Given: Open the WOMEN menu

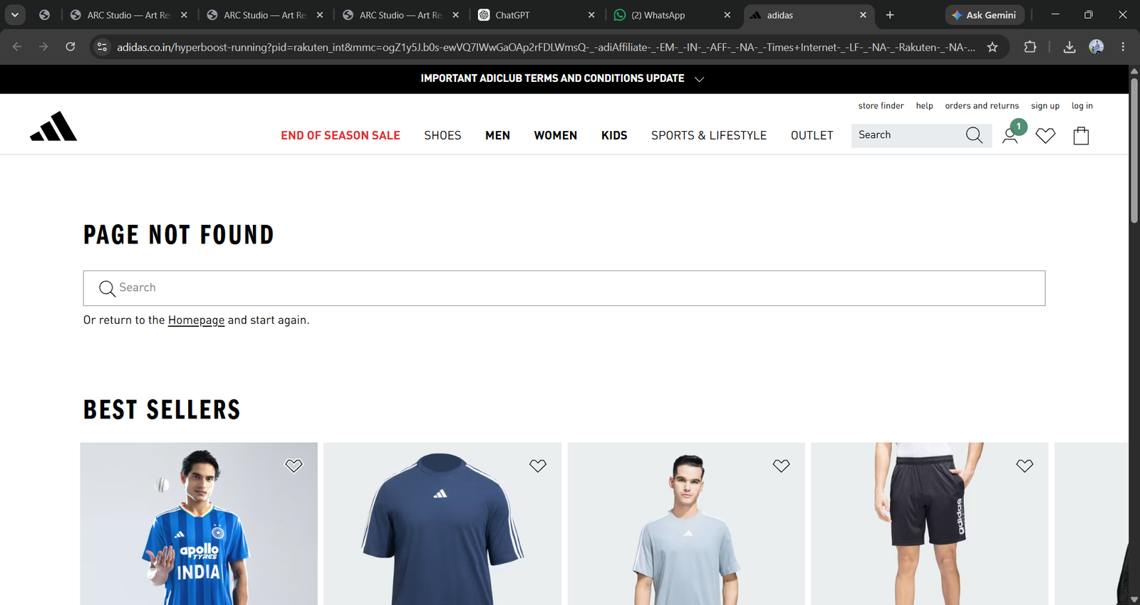Looking at the screenshot, I should 556,135.
